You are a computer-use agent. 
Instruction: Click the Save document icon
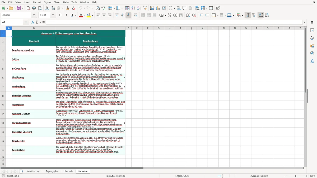[19, 8]
